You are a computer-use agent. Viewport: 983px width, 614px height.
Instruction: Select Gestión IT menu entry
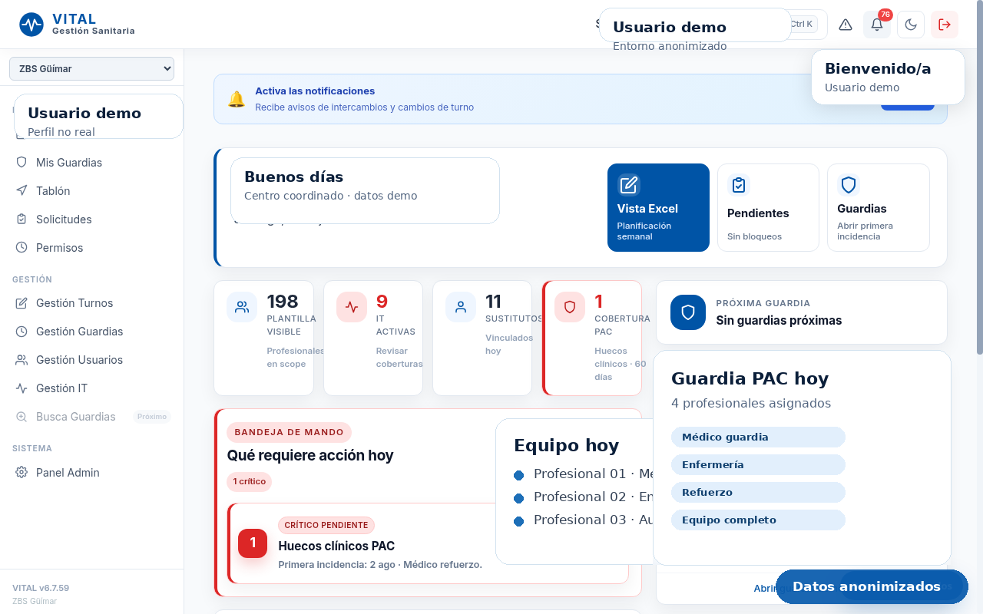point(91,388)
